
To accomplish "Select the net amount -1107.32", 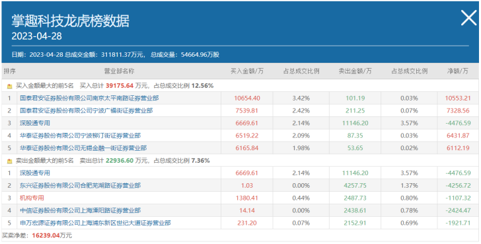I will tap(458, 198).
